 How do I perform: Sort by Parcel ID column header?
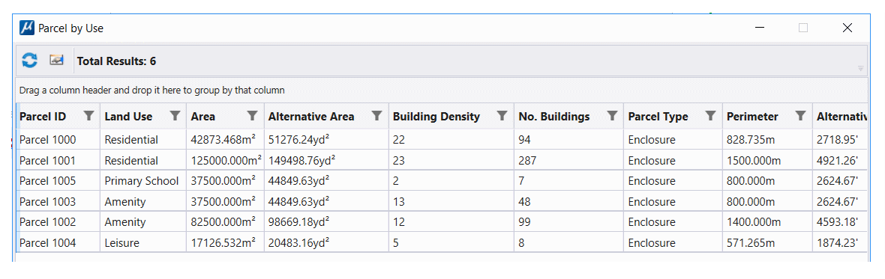tap(43, 117)
